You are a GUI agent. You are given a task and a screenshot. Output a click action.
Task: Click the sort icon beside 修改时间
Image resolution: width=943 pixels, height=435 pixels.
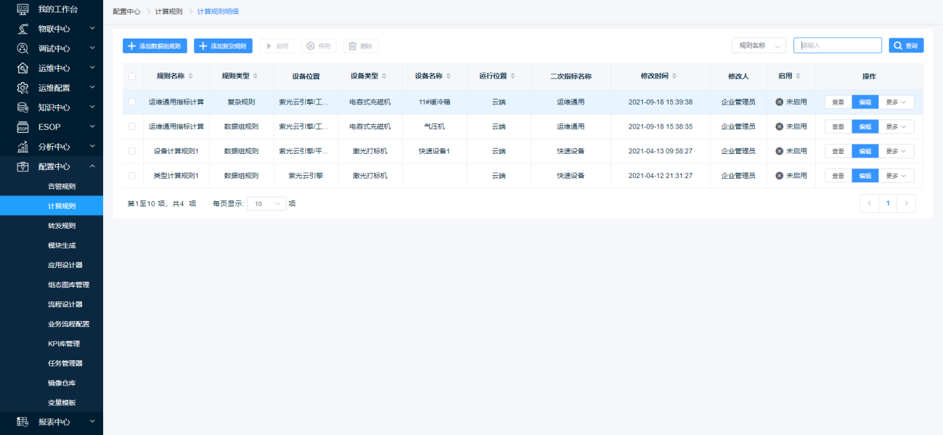point(674,76)
